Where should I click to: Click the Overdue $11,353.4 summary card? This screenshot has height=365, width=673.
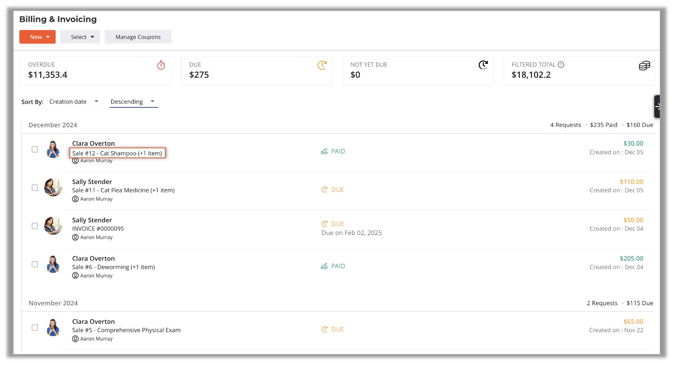(95, 71)
